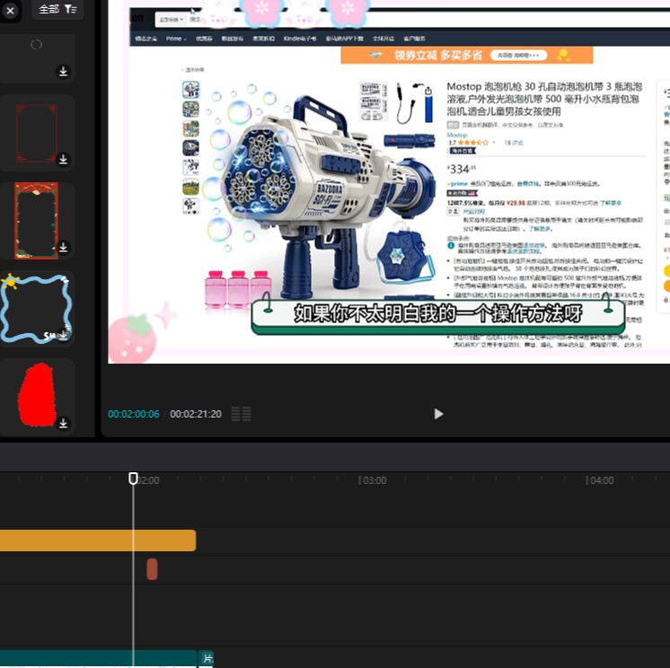Download the red blob sticker

(63, 423)
